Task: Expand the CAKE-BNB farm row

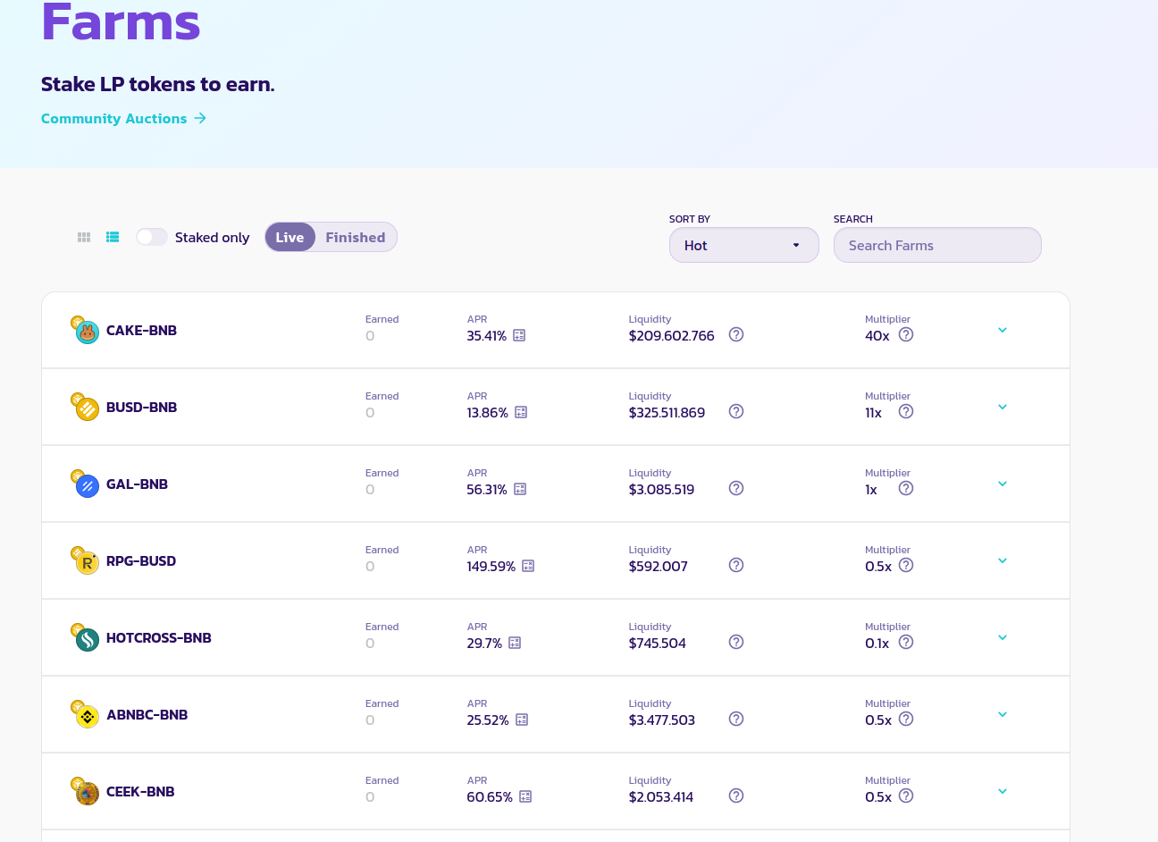Action: coord(1003,330)
